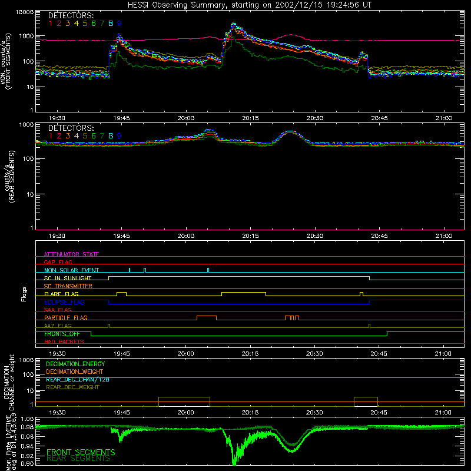471x471 pixels.
Task: Click detector '5' in rear segments legend
Action: click(85, 136)
